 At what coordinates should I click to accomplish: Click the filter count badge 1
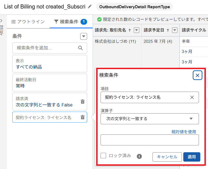84,22
